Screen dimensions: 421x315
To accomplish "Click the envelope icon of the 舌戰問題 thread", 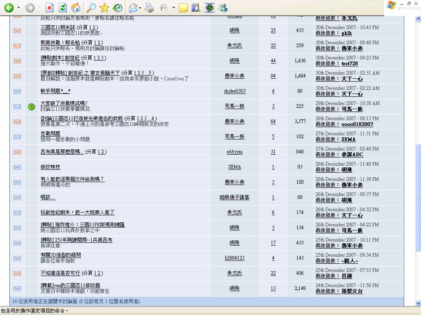I will pos(17,137).
